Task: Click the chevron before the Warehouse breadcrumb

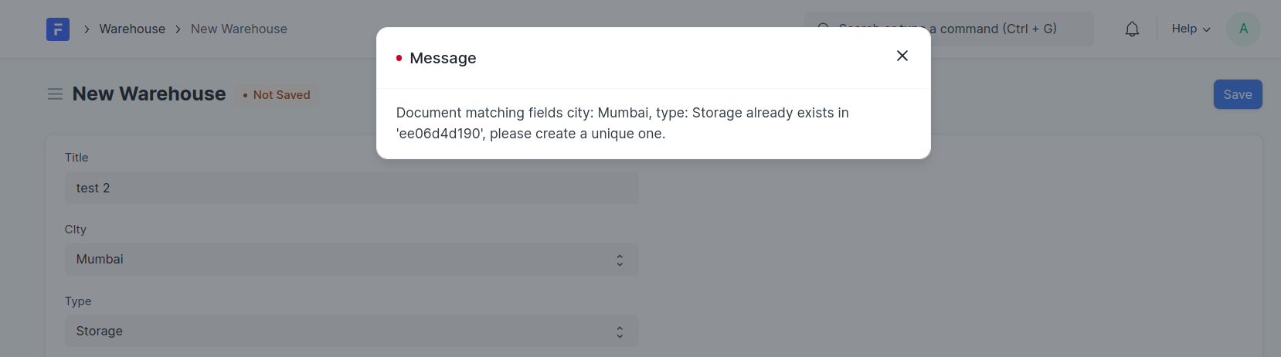Action: tap(87, 29)
